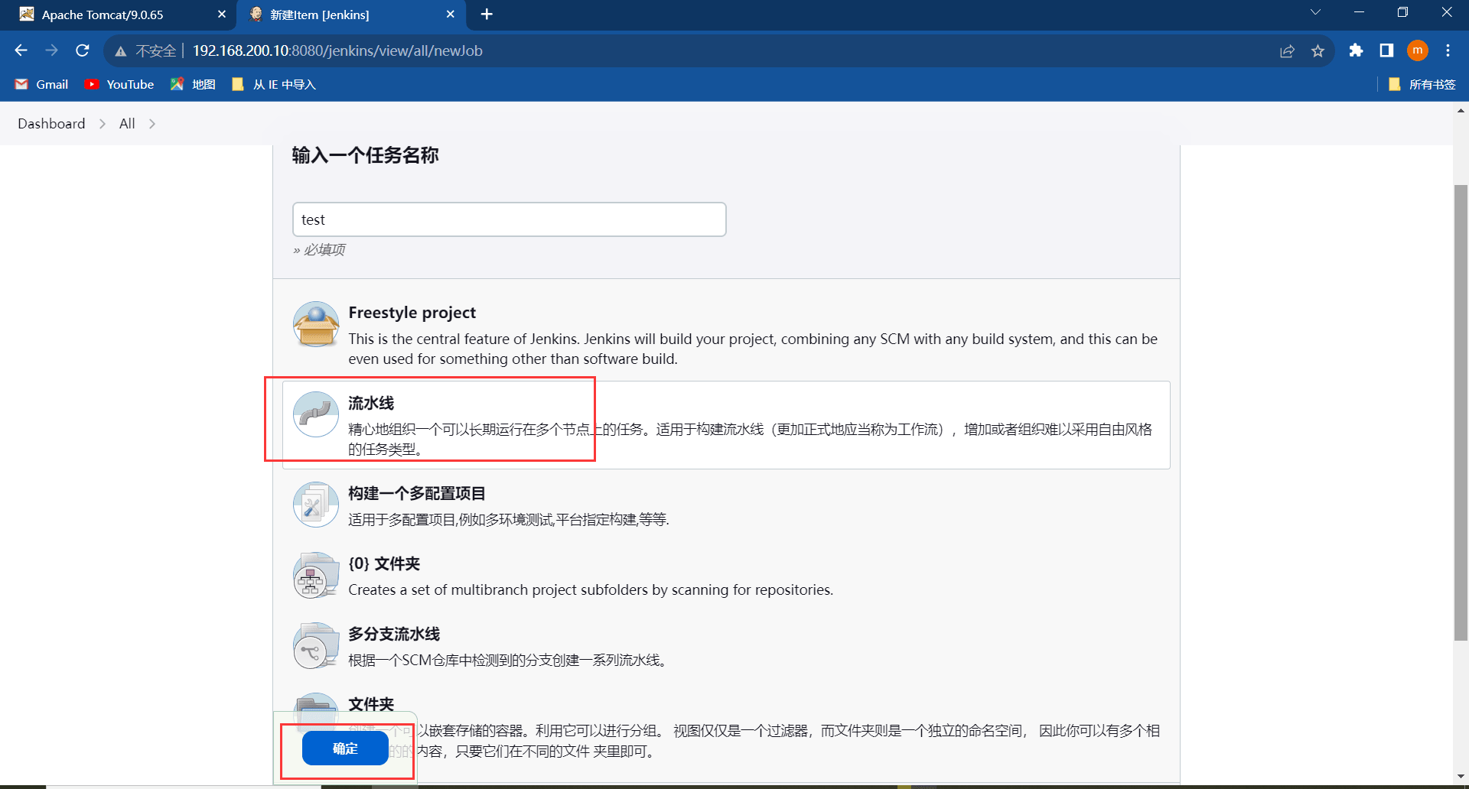Click the 文件夹 title text
This screenshot has width=1469, height=789.
click(371, 704)
